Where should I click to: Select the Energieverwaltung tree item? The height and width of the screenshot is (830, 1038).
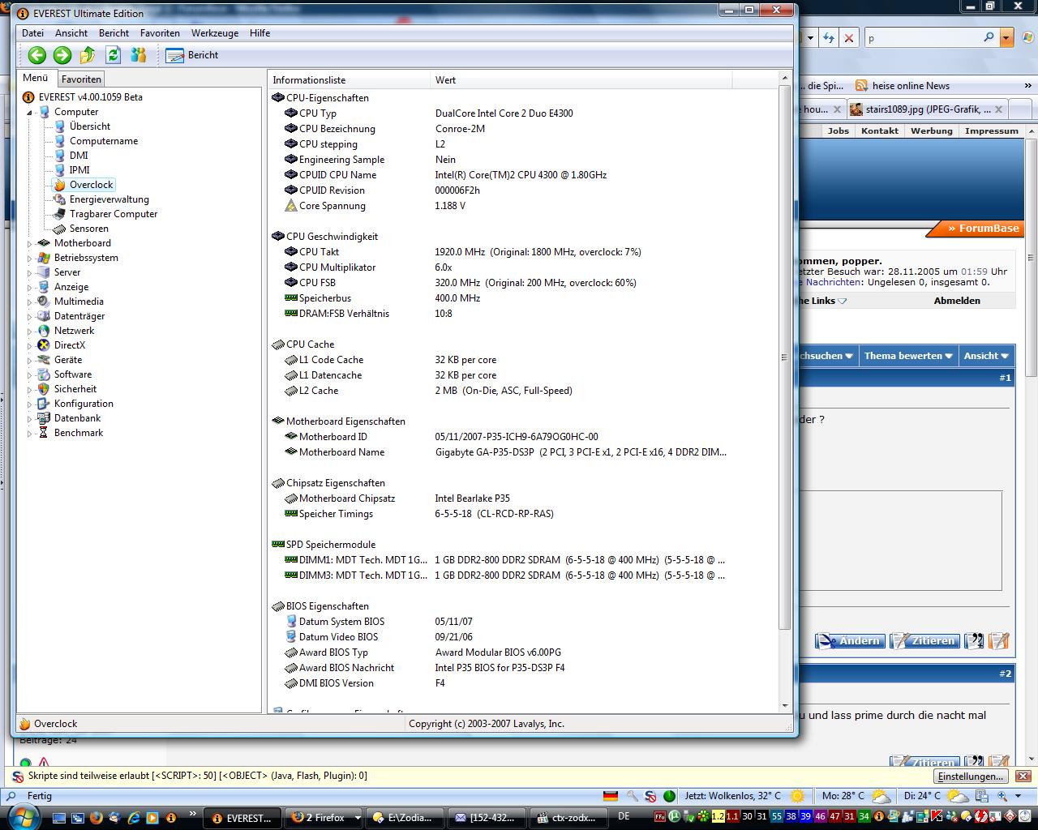109,199
